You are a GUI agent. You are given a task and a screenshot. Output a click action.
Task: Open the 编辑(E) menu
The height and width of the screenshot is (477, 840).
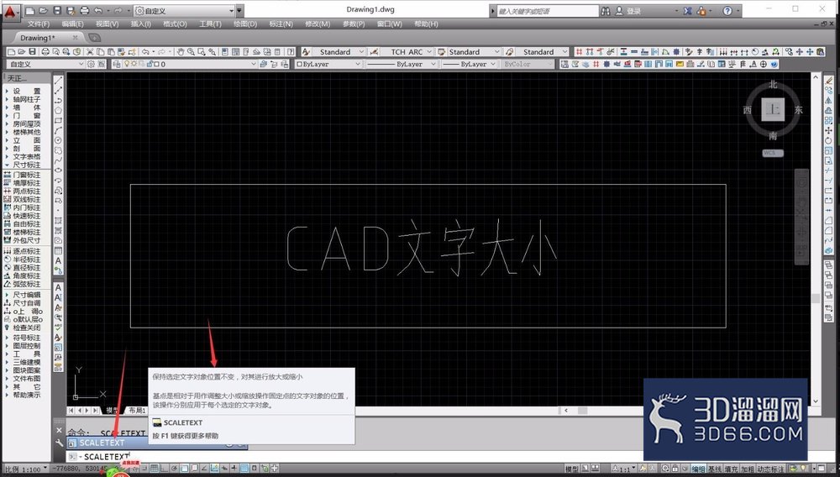[72, 24]
